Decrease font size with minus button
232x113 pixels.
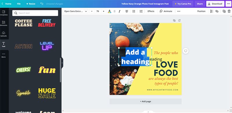pos(92,11)
